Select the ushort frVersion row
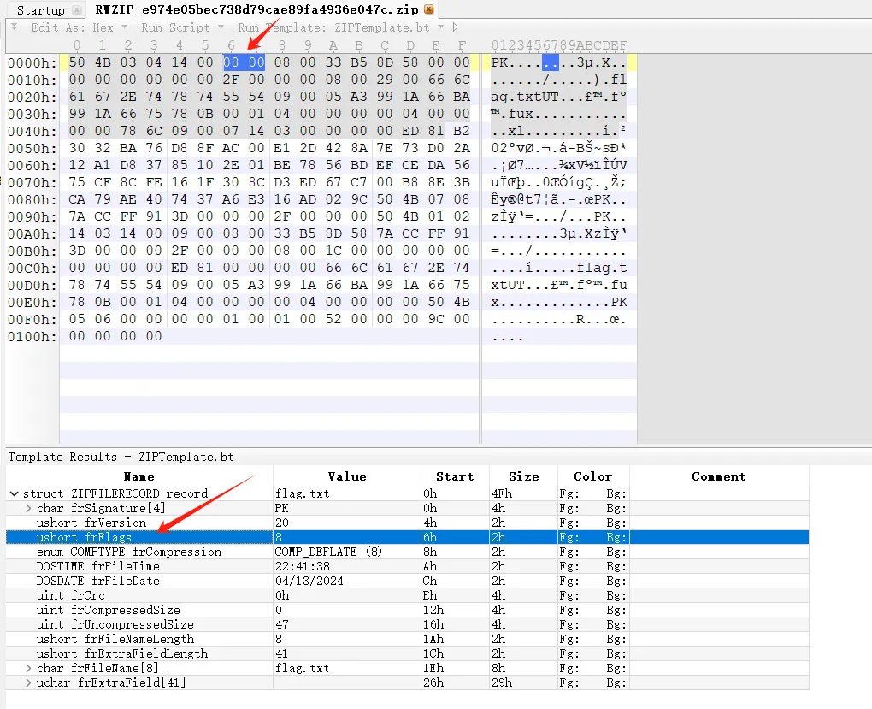 407,523
